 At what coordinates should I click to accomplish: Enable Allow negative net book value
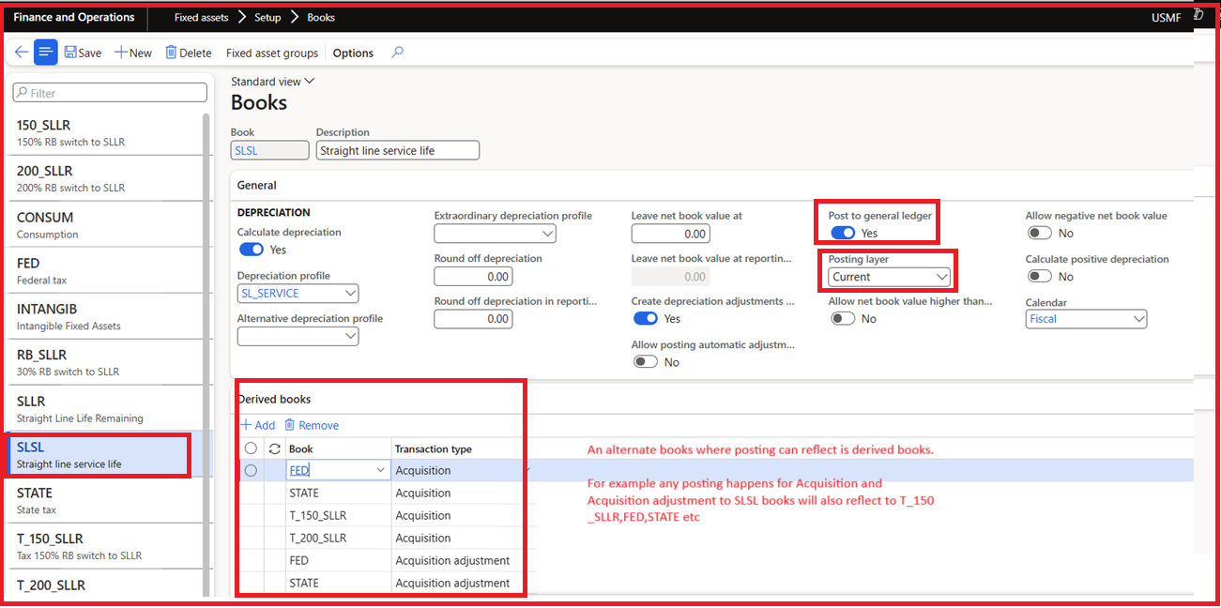tap(1039, 233)
